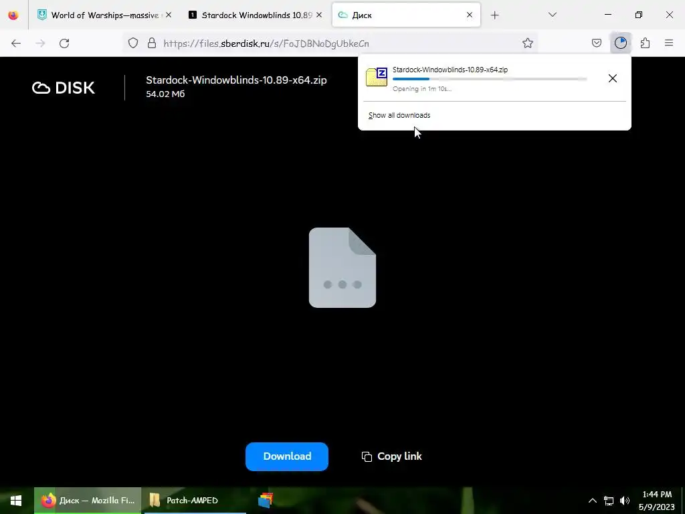Click the Stardock zip file name heading
This screenshot has height=514, width=685.
236,80
